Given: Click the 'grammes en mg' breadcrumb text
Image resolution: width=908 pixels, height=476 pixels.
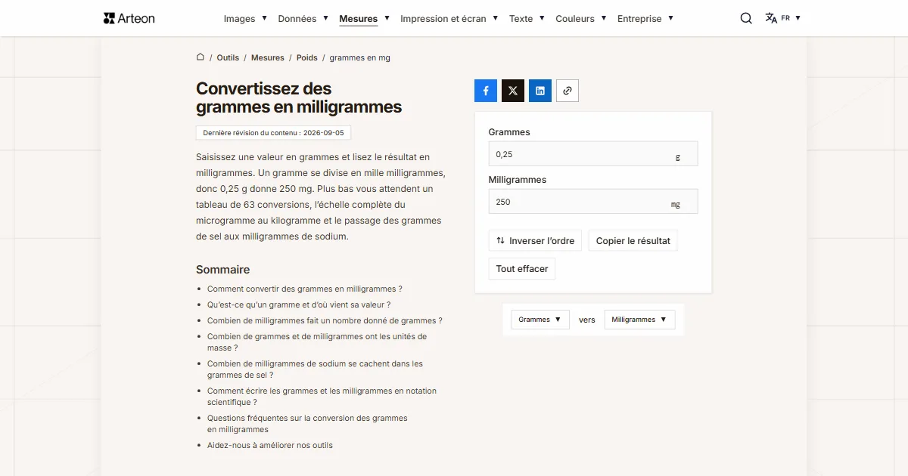Looking at the screenshot, I should click(360, 57).
